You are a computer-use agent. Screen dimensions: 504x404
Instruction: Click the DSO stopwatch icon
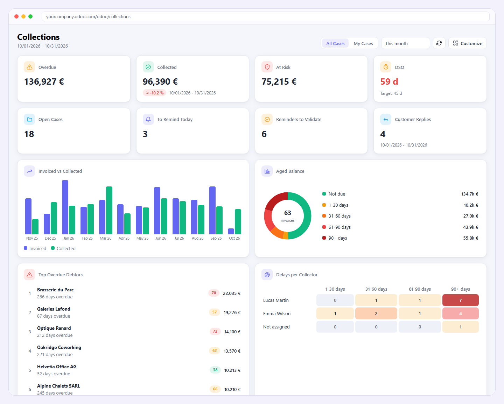click(x=386, y=67)
